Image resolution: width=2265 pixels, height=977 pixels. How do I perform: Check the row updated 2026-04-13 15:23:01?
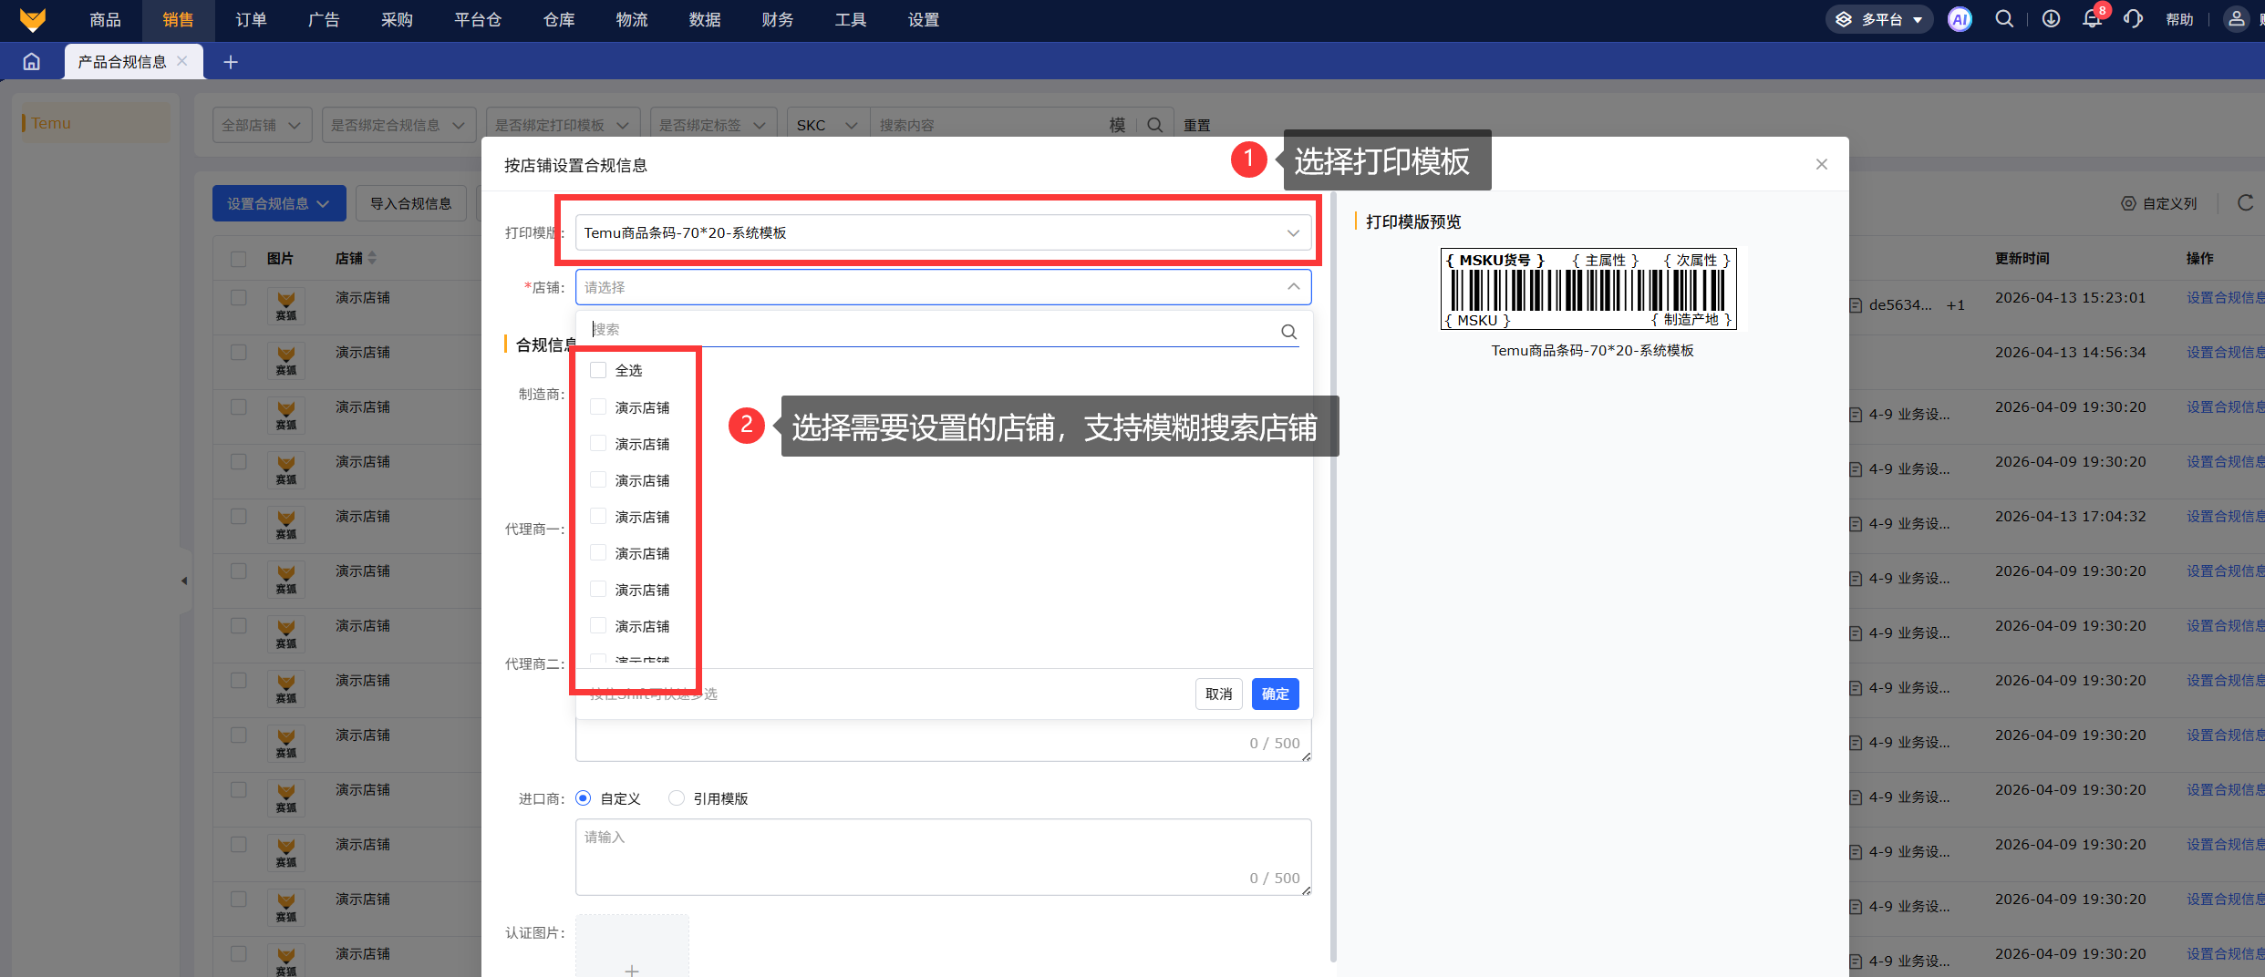239,298
